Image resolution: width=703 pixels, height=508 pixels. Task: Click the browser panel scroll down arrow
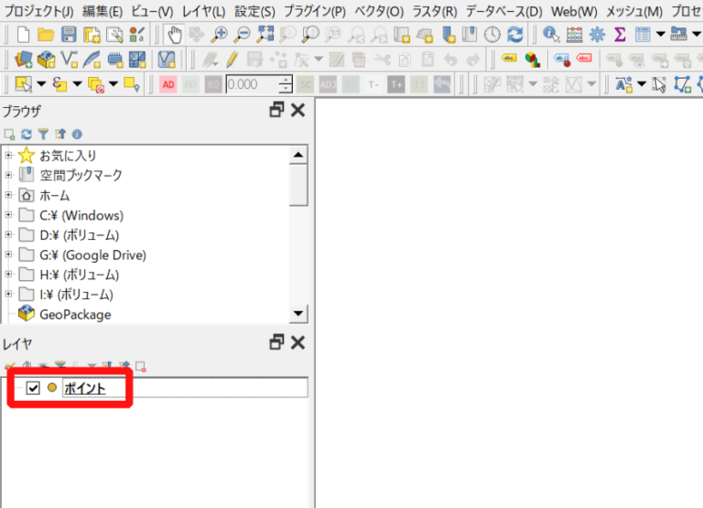pyautogui.click(x=298, y=314)
